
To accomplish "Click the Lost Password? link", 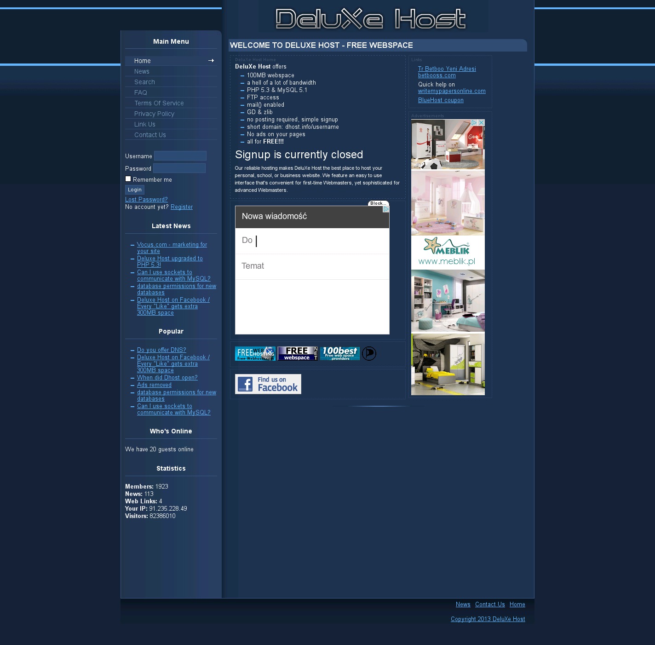I will pyautogui.click(x=146, y=200).
